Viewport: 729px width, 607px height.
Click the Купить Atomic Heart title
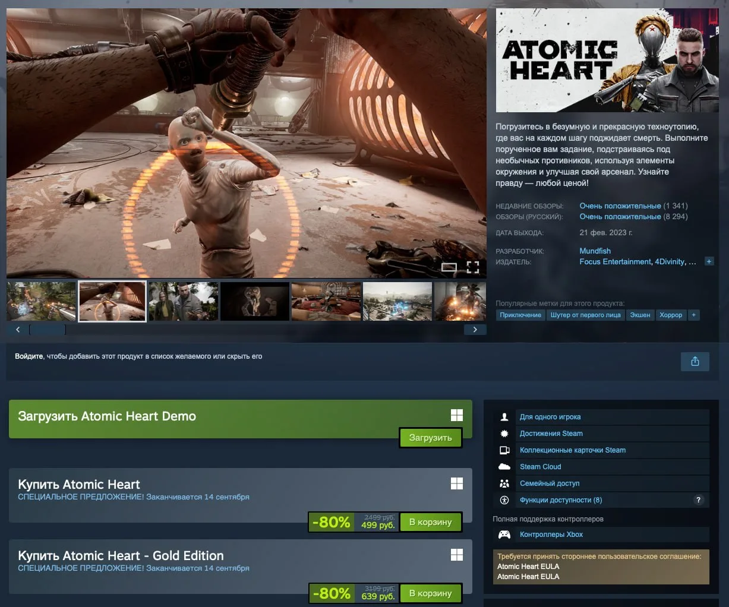79,485
